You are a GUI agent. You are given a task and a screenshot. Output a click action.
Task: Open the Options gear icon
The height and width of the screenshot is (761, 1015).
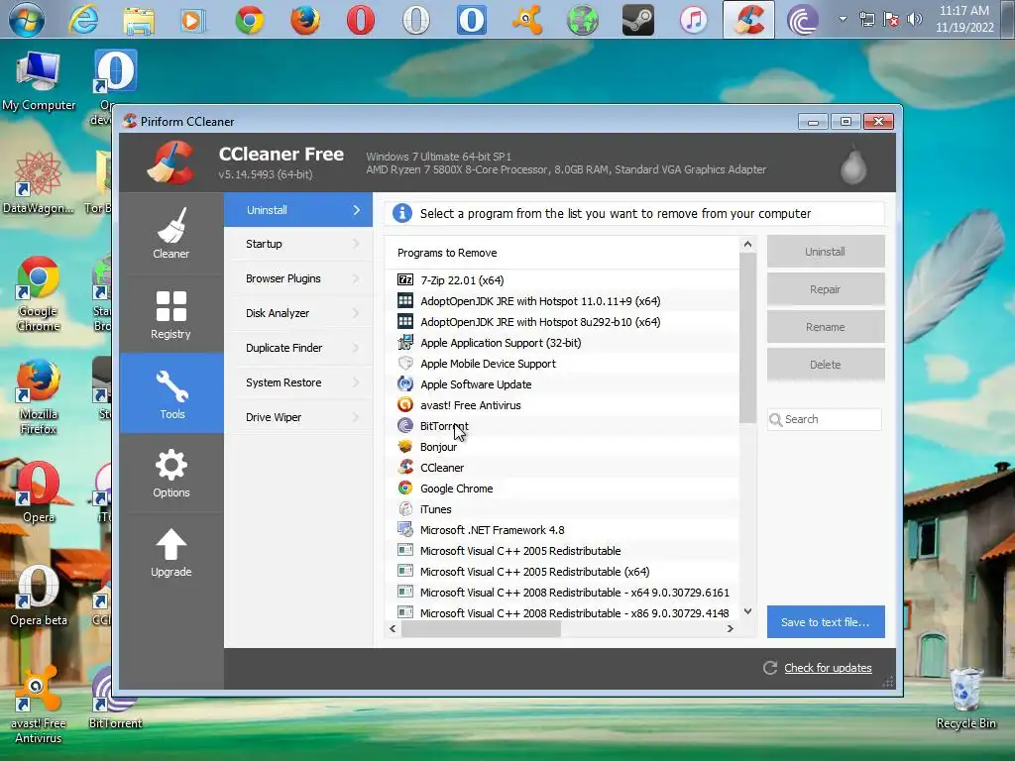tap(170, 465)
